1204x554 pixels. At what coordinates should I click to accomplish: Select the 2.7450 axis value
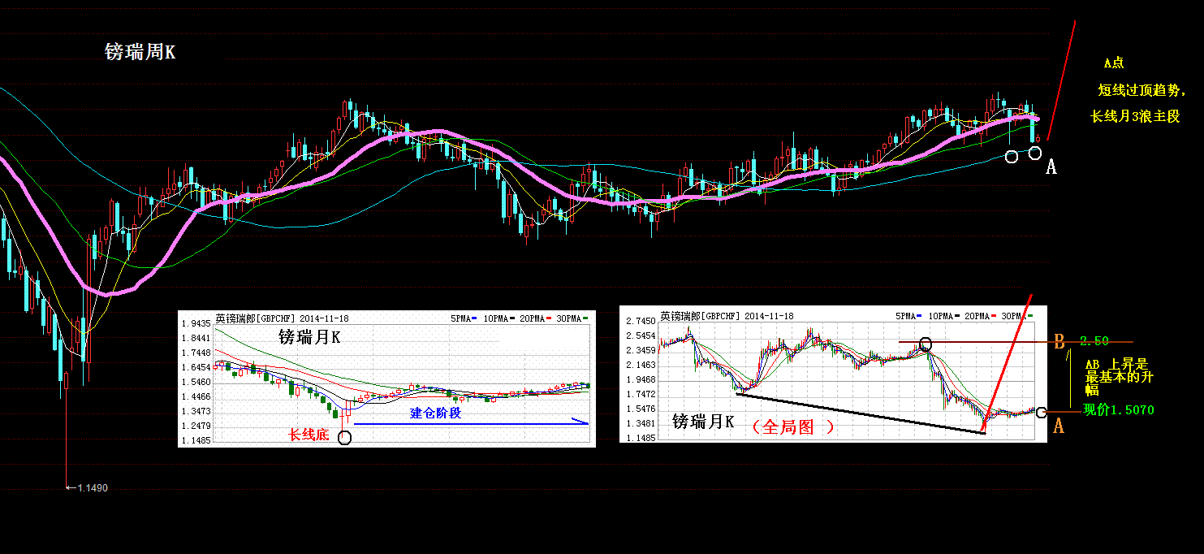(x=641, y=321)
